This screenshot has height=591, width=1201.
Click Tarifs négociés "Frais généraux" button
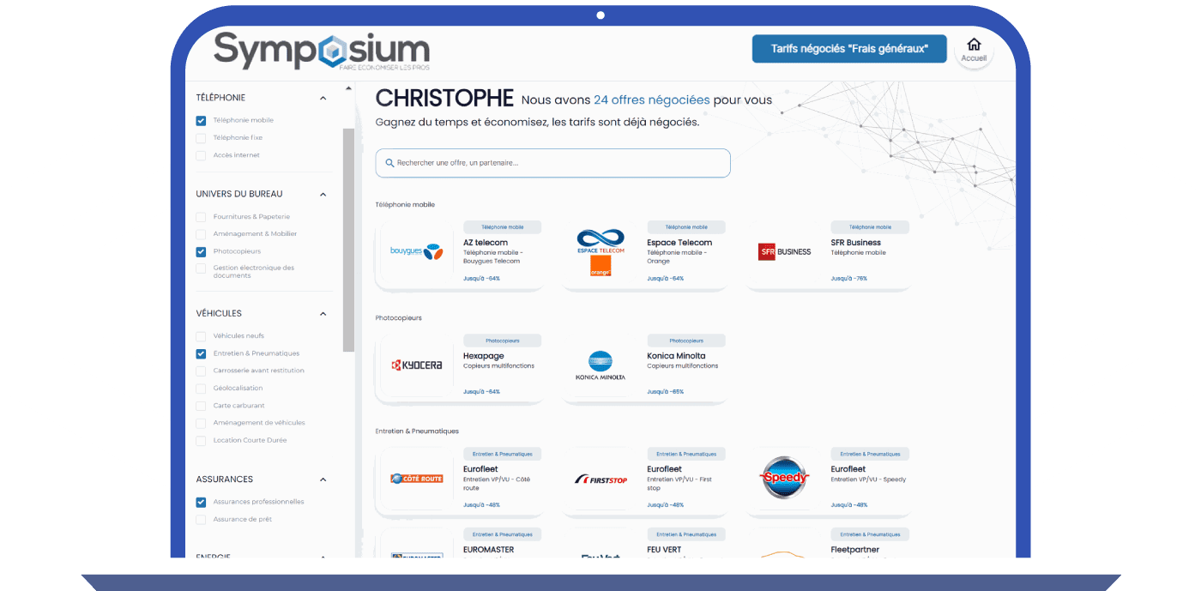(848, 49)
